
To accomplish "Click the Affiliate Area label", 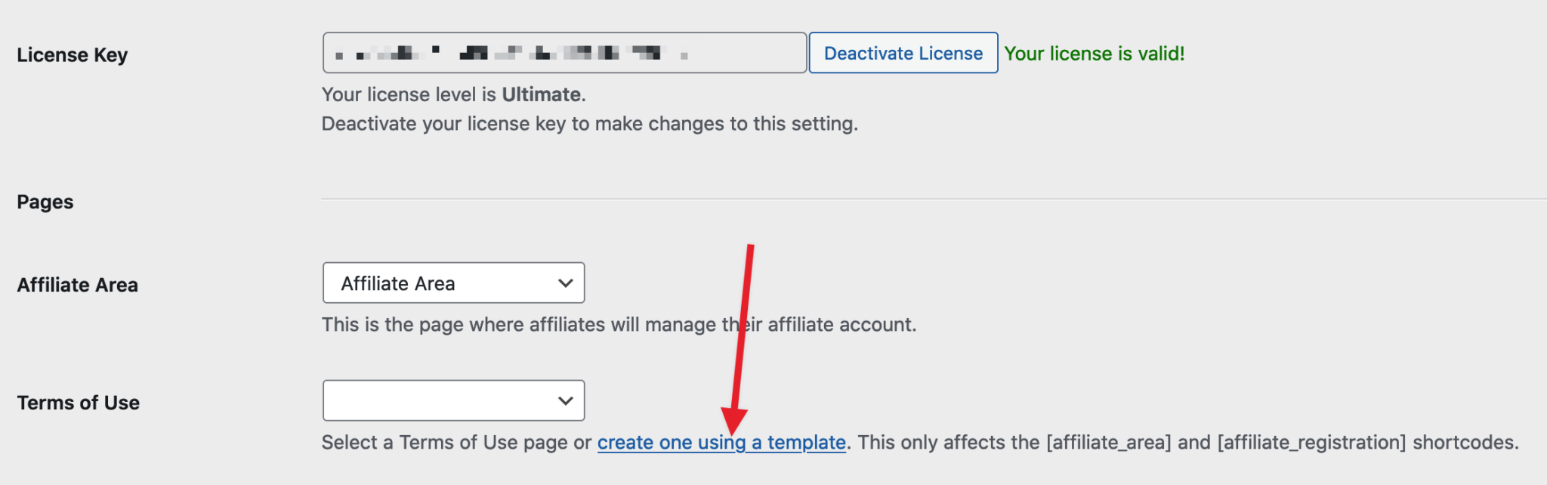I will click(x=78, y=285).
